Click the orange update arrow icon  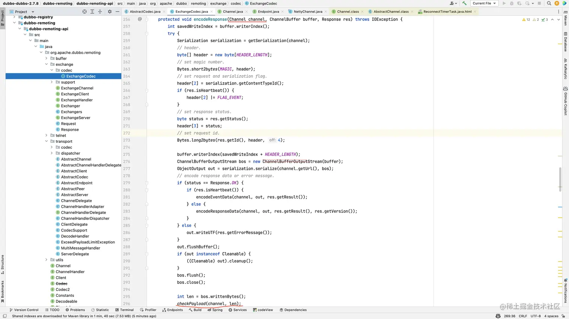pyautogui.click(x=557, y=3)
